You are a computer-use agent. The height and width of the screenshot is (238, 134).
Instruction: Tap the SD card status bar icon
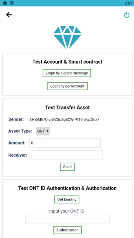coord(5,3)
